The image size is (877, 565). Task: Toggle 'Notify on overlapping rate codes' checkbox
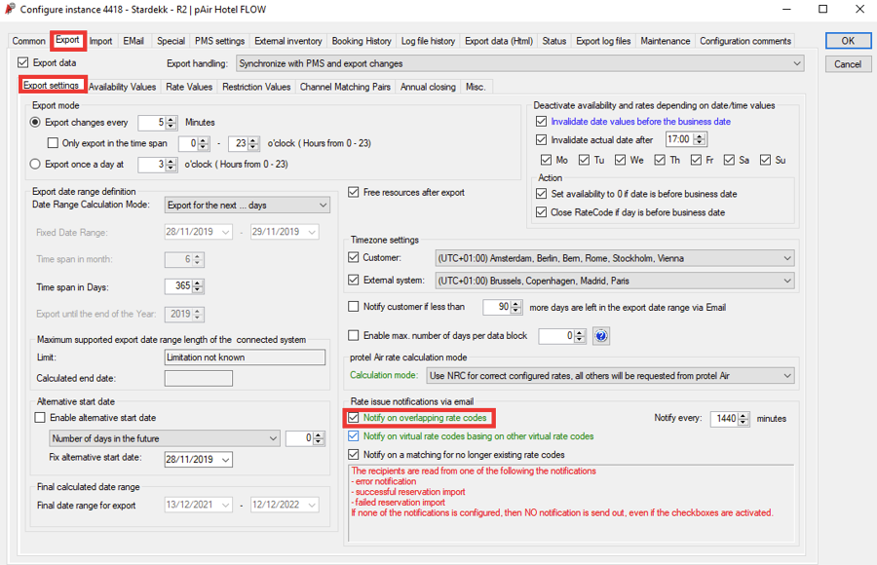(x=354, y=418)
